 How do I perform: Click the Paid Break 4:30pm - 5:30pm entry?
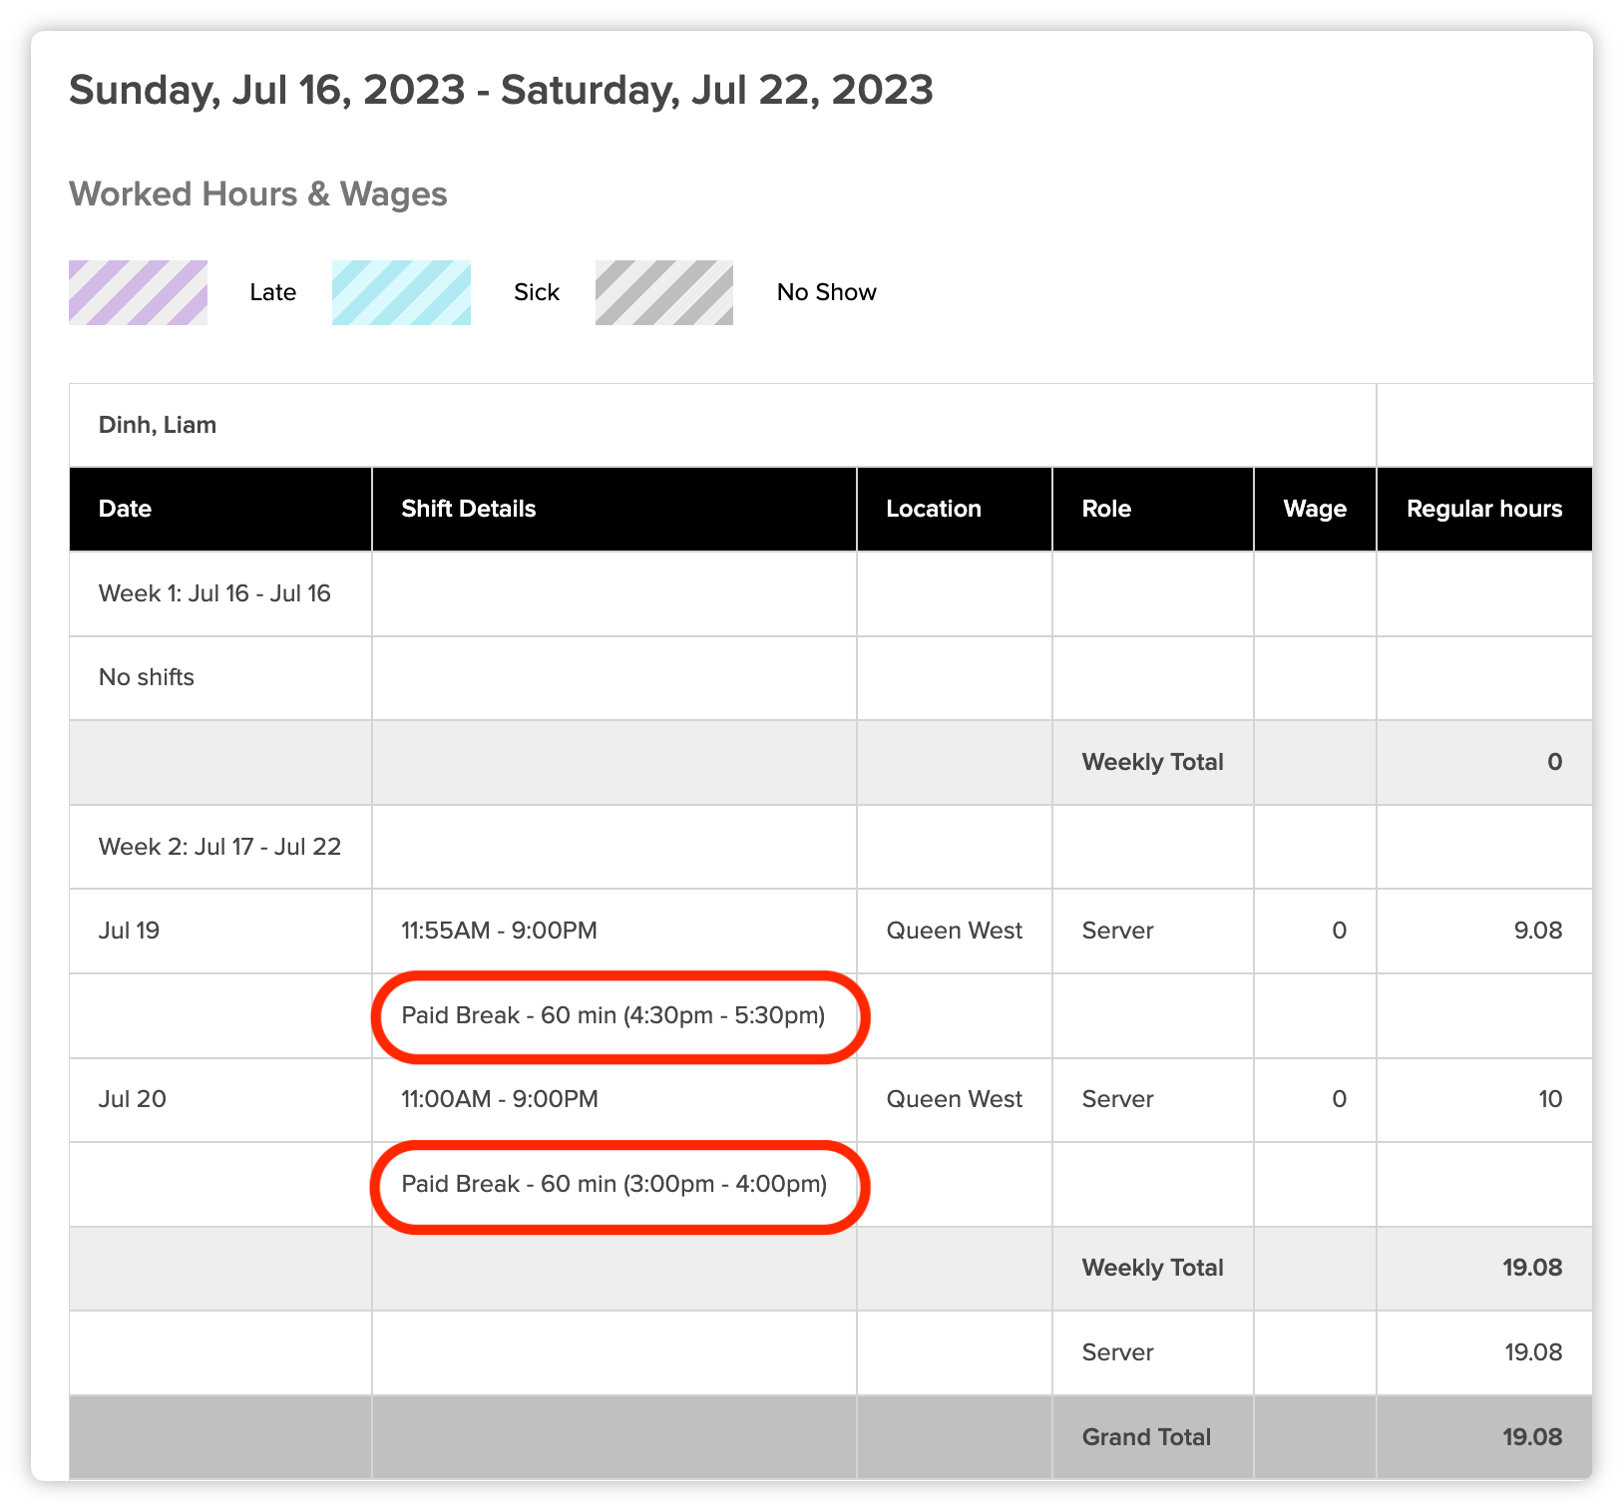coord(613,1015)
